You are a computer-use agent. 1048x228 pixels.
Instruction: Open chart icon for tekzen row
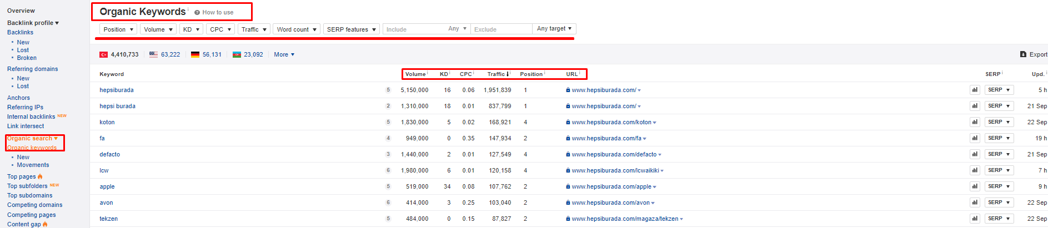pos(975,219)
